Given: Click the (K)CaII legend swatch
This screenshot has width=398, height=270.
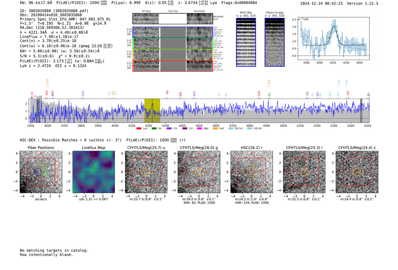Looking at the screenshot, I should click(x=231, y=128).
